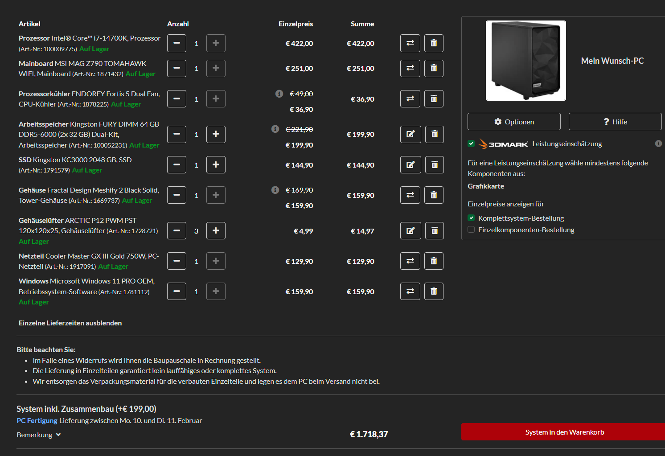Delete the Kingston KC3000 SSD
This screenshot has width=665, height=456.
click(435, 164)
